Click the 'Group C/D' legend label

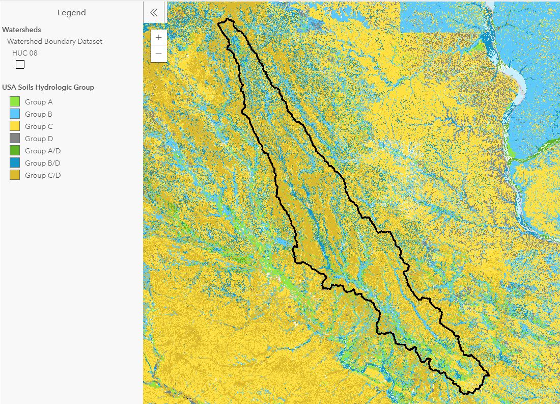click(43, 175)
